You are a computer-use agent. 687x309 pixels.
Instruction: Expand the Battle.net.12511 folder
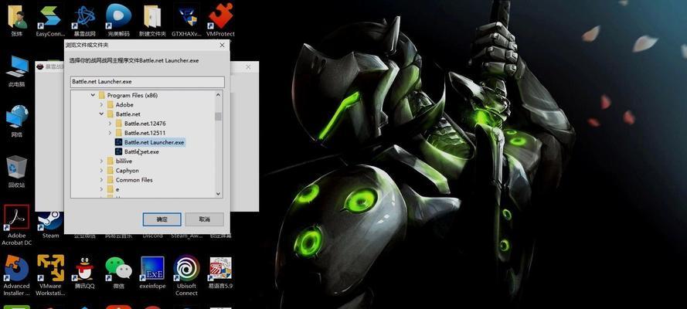(x=110, y=133)
